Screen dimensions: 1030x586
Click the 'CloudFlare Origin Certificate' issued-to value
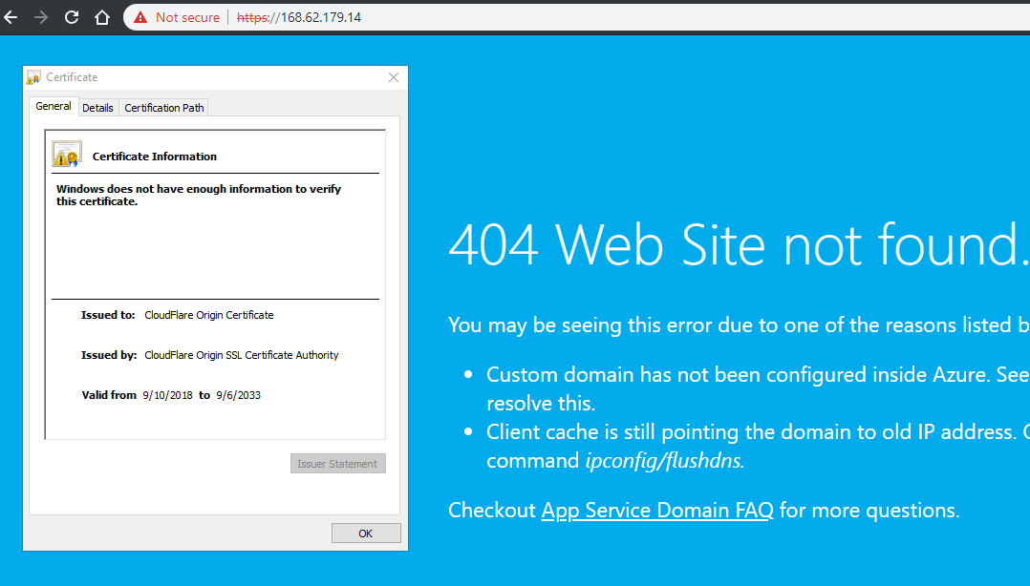tap(209, 315)
